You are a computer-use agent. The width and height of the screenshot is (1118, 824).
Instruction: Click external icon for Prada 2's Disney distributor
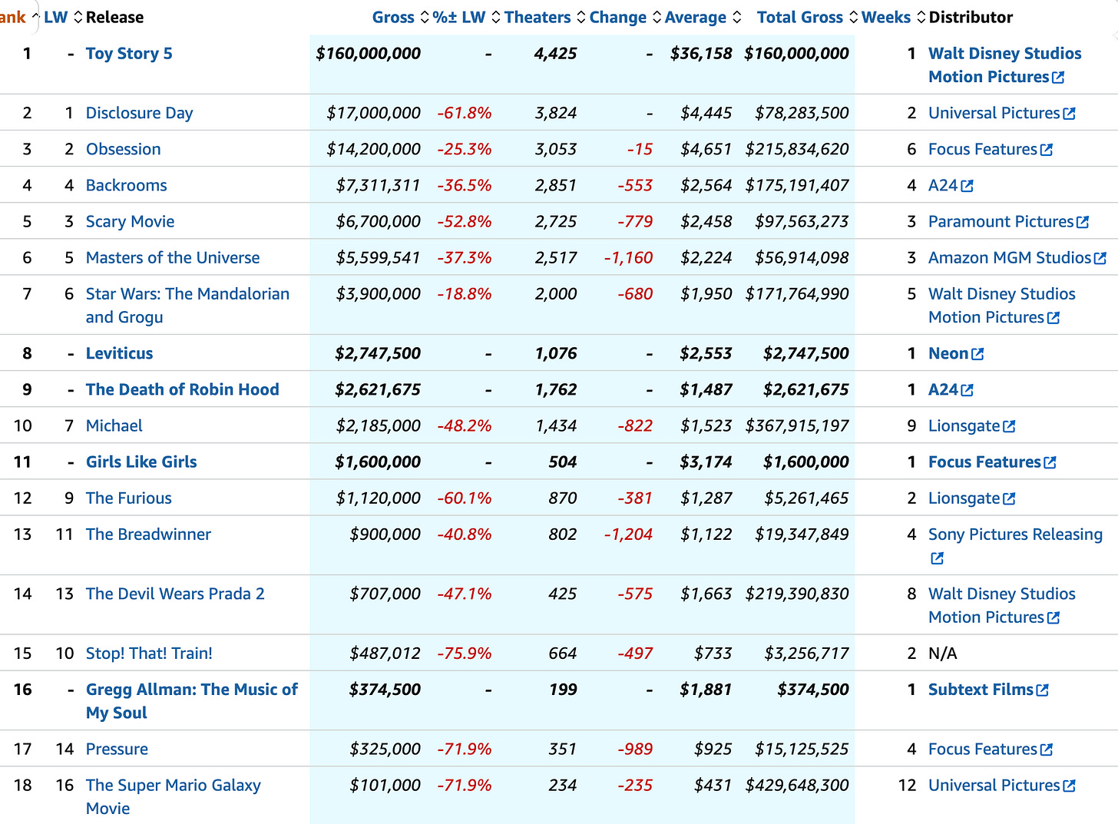click(x=1053, y=617)
